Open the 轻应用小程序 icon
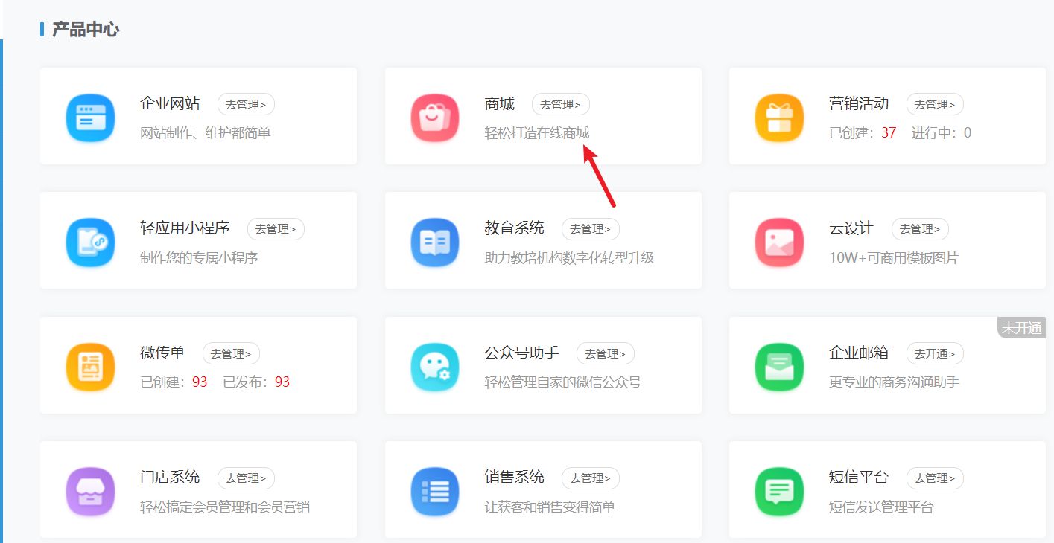1054x543 pixels. [90, 241]
